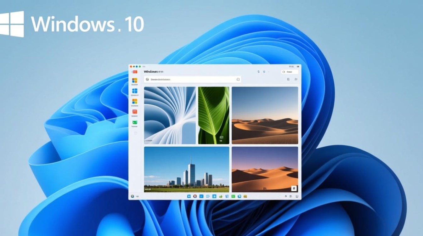Image resolution: width=423 pixels, height=236 pixels.
Task: Open the blue chat app icon in the taskbar
Action: 207,196
